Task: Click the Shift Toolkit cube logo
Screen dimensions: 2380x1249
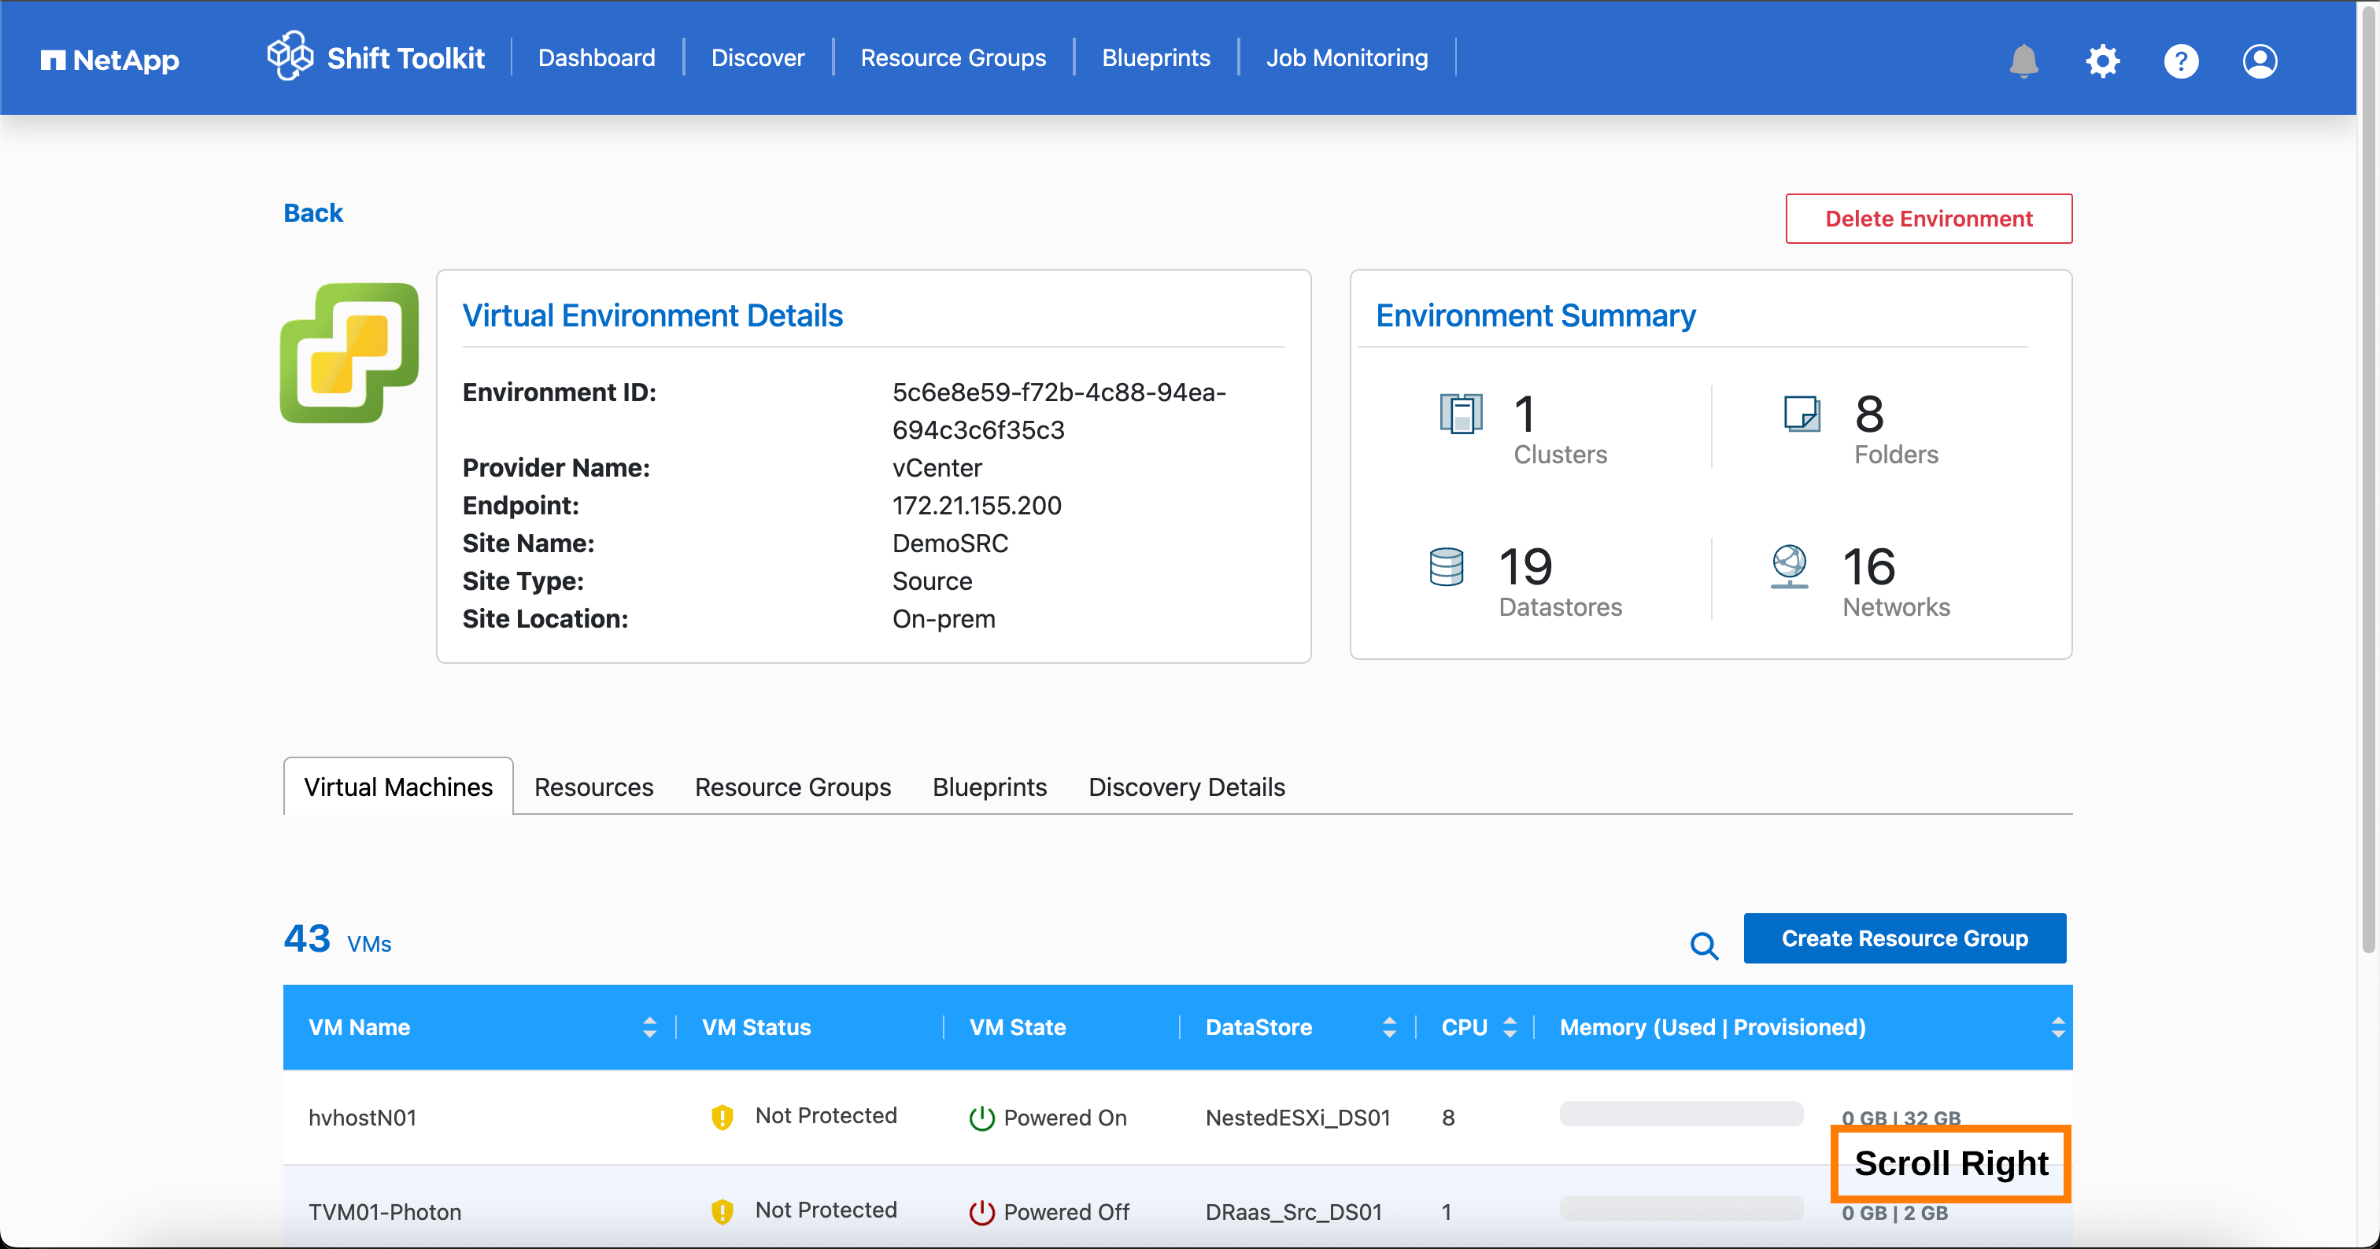Action: coord(290,57)
